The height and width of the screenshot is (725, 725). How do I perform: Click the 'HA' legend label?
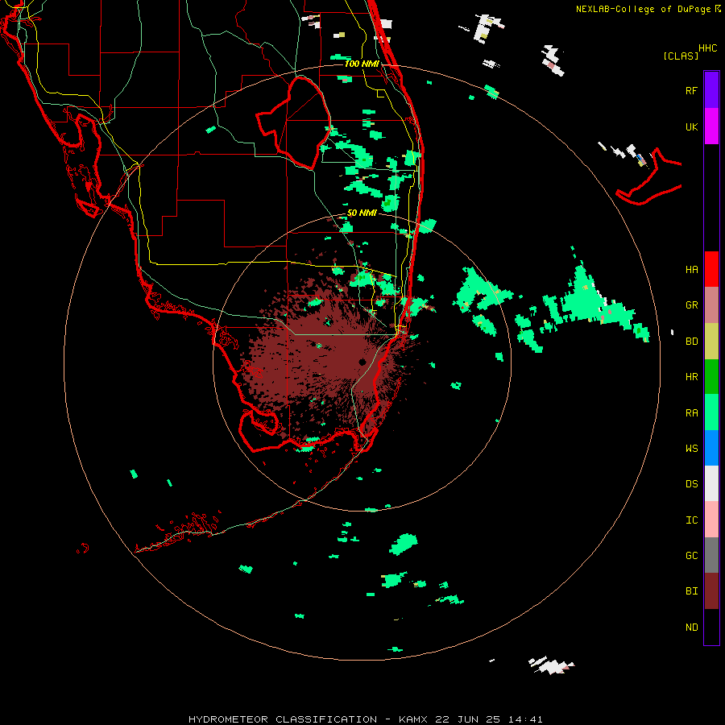691,270
